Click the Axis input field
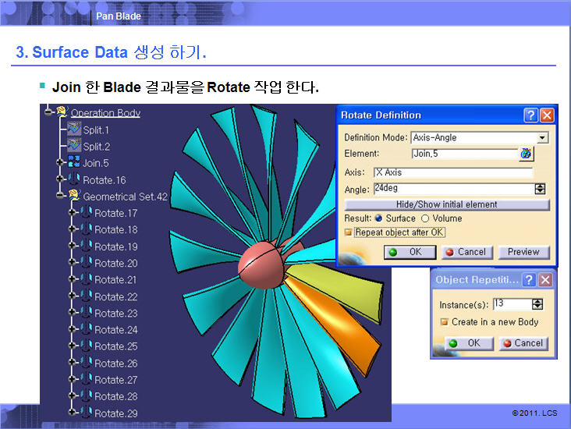Viewport: 571px width, 429px height. 452,172
